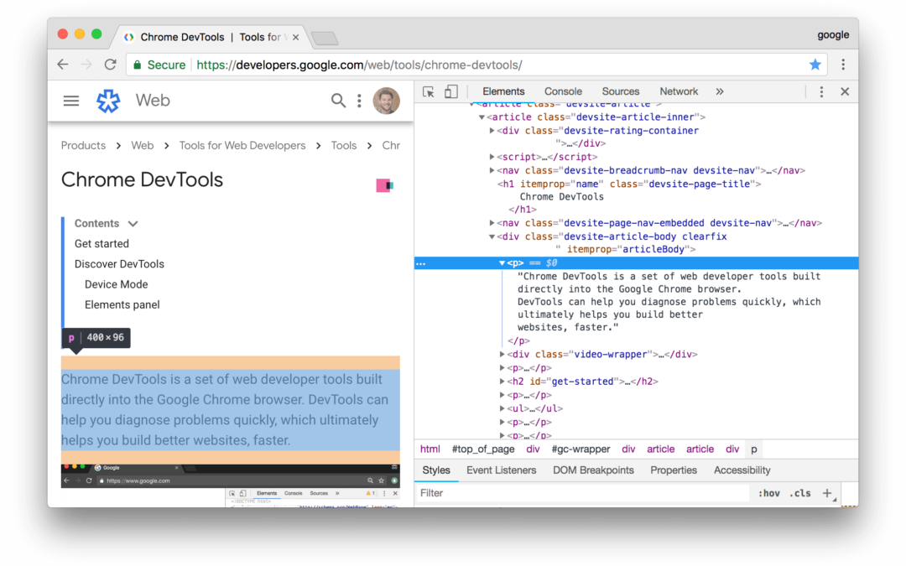Expand the script node
906x566 pixels.
pyautogui.click(x=492, y=157)
